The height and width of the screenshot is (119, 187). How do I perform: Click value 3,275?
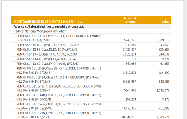coord(166,100)
